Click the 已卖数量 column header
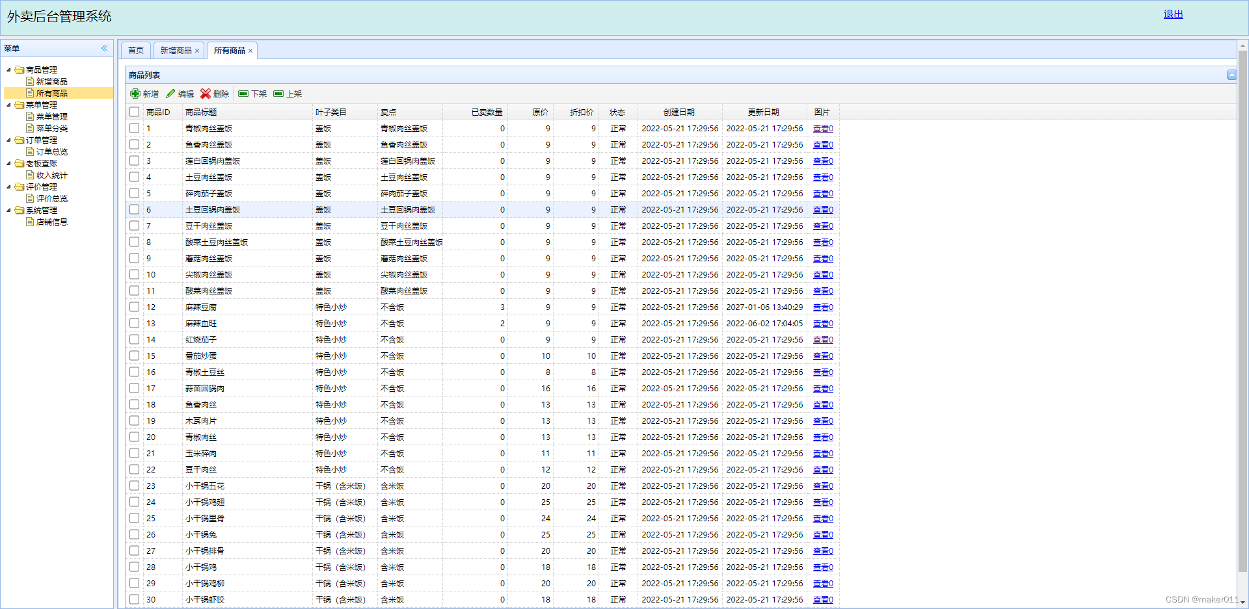 pos(476,112)
